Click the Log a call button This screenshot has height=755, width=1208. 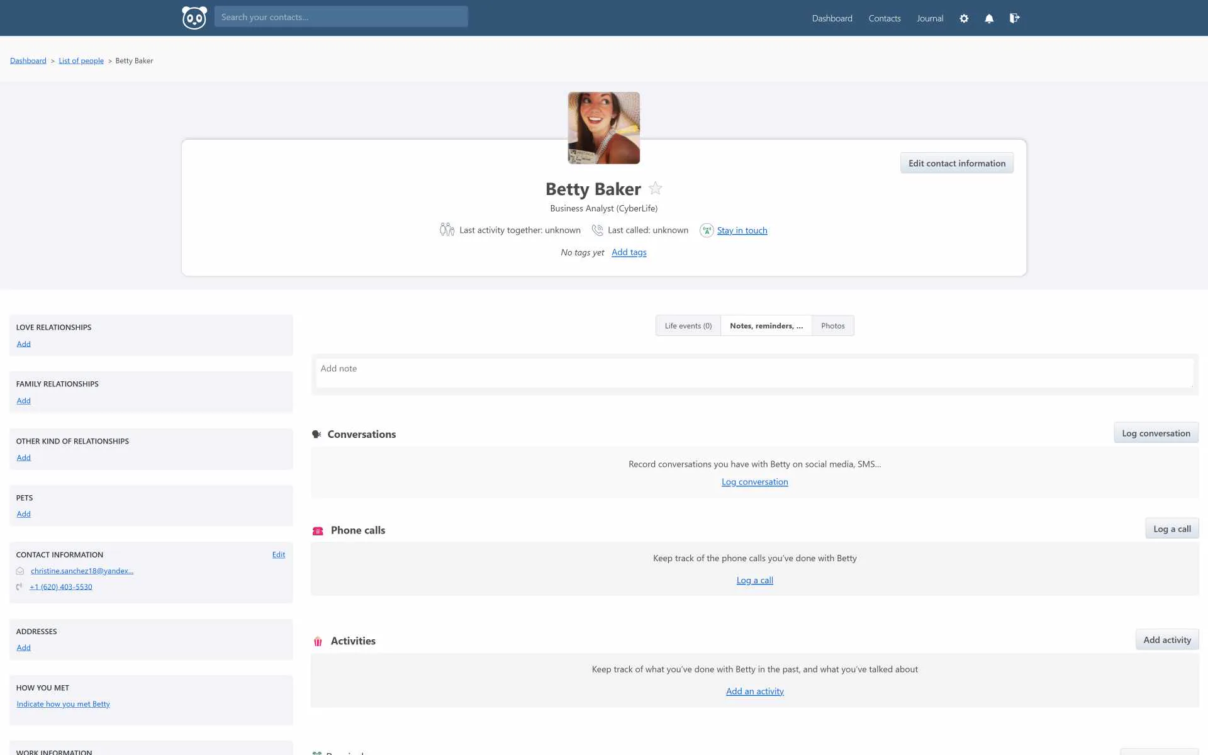1172,529
